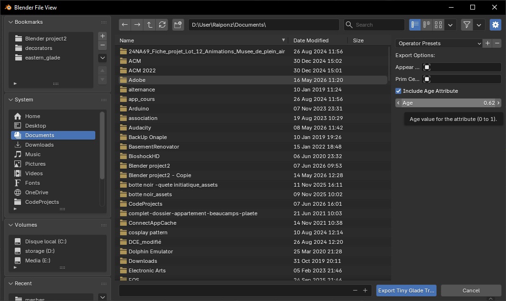This screenshot has width=506, height=301.
Task: Open OneDrive in System list
Action: click(53, 192)
